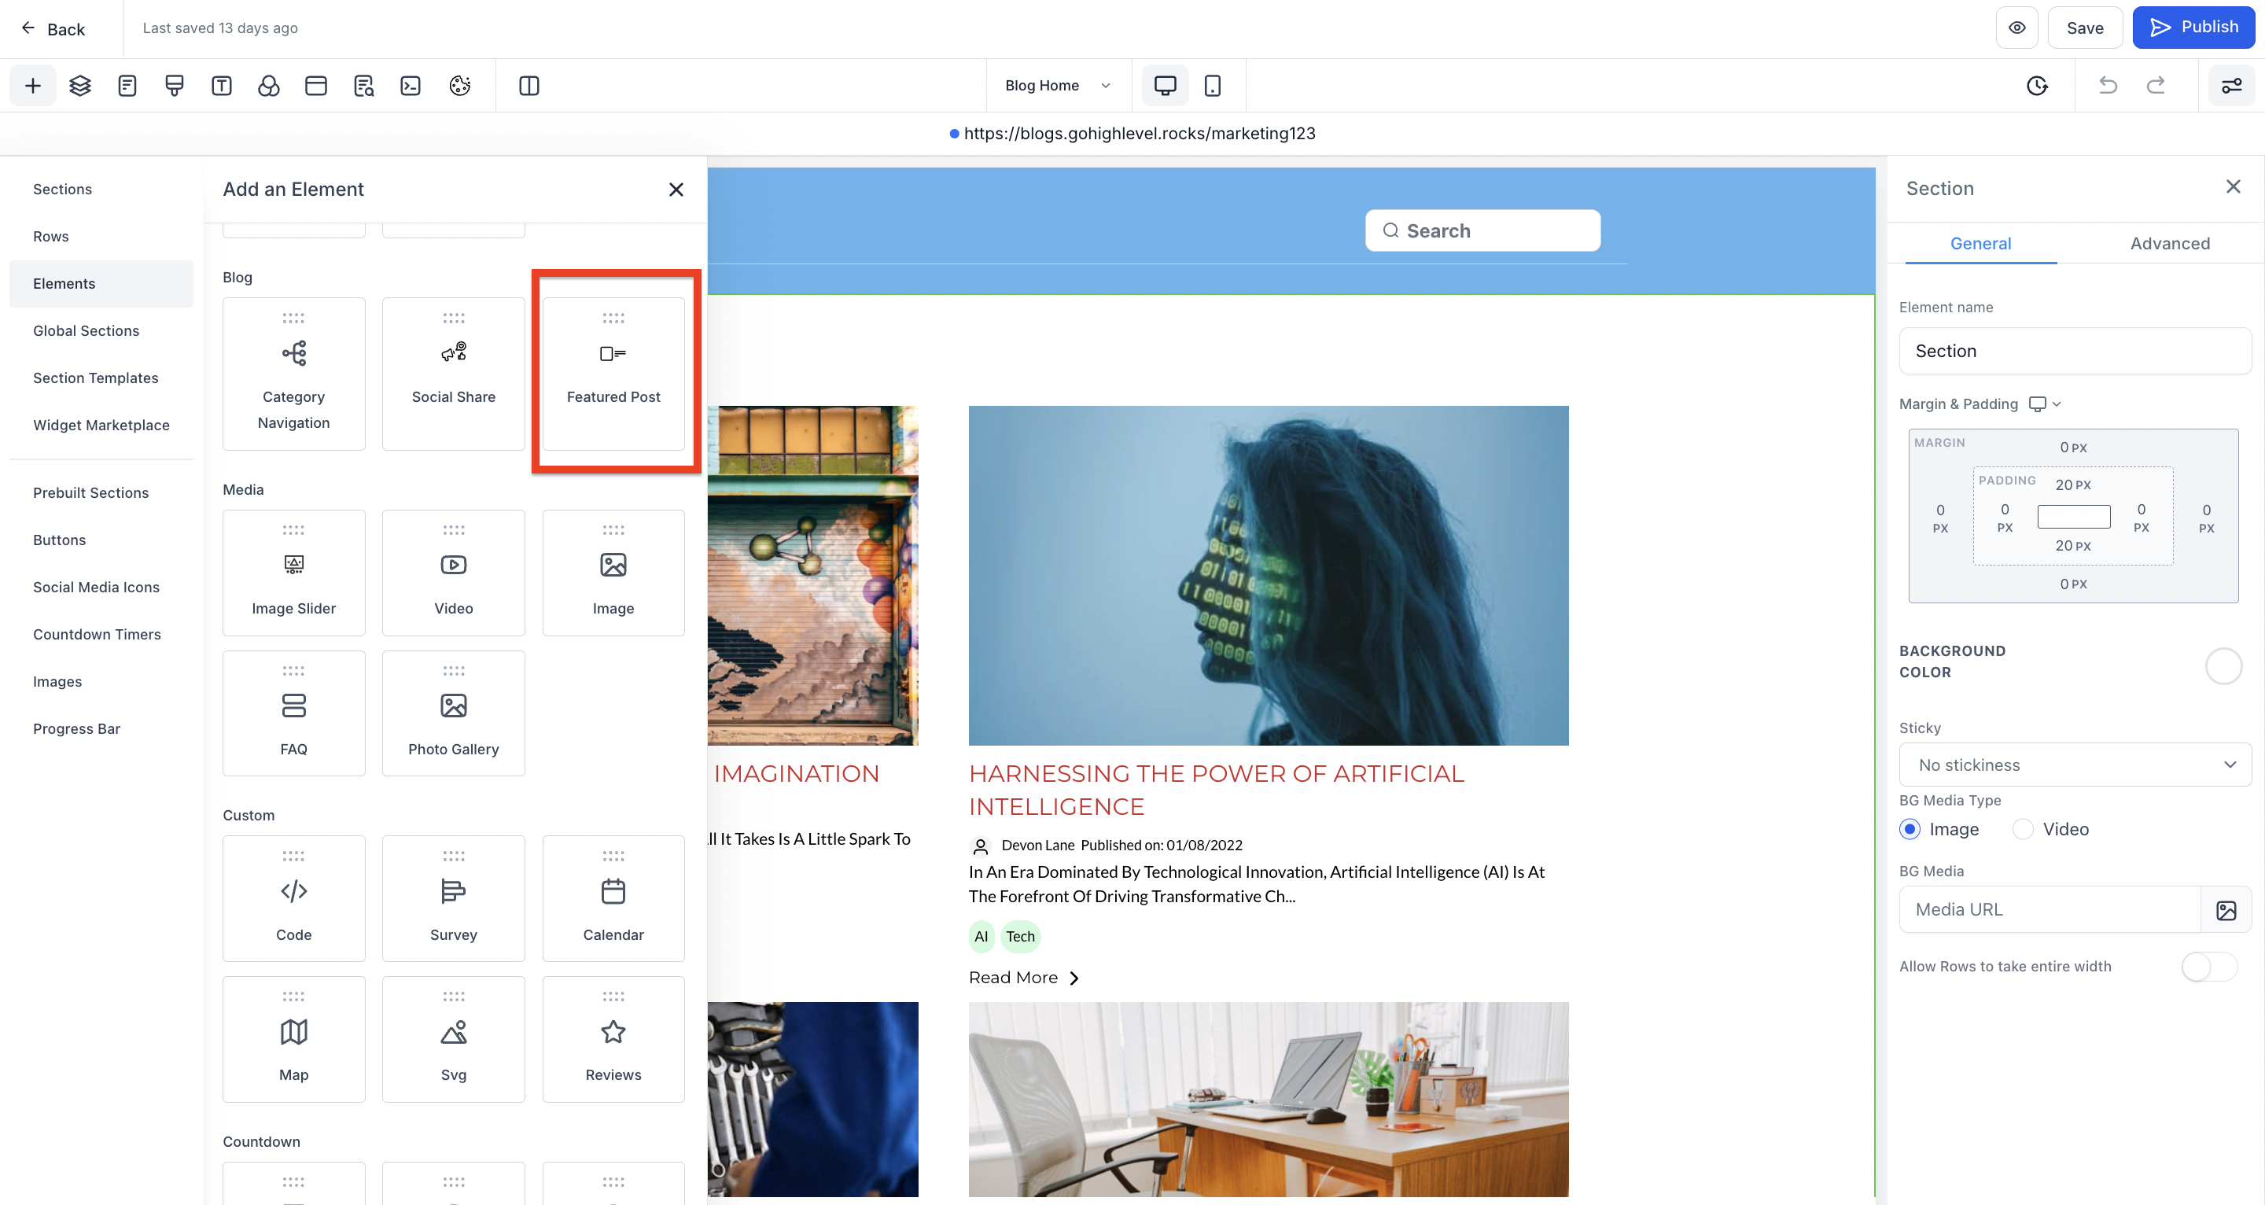Click the Save button

pyautogui.click(x=2084, y=28)
